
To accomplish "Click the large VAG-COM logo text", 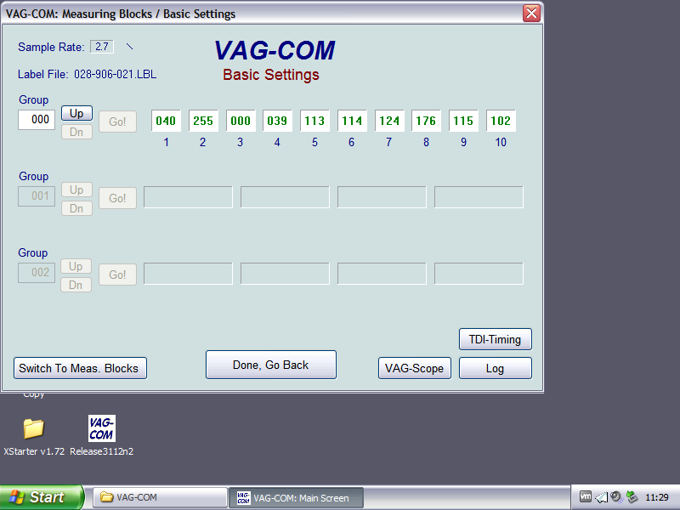I will point(275,50).
